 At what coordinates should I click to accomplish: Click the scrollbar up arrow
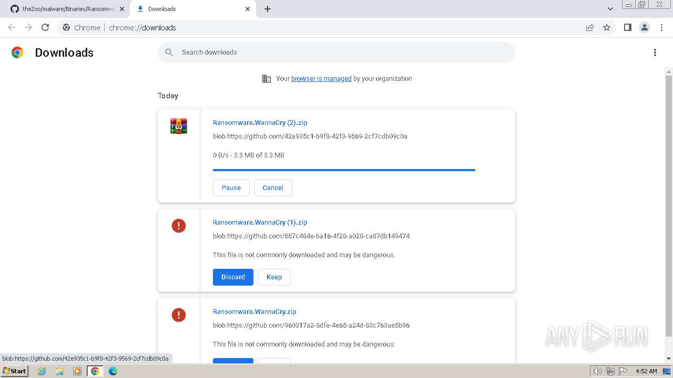(x=669, y=71)
